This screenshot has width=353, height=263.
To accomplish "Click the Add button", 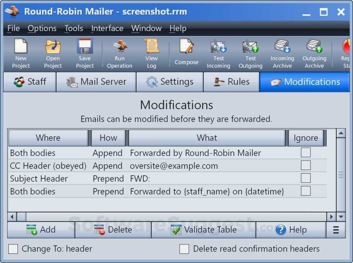I will pyautogui.click(x=41, y=230).
